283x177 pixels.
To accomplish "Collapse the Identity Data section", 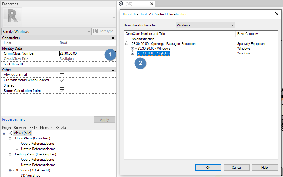I will pyautogui.click(x=113, y=48).
